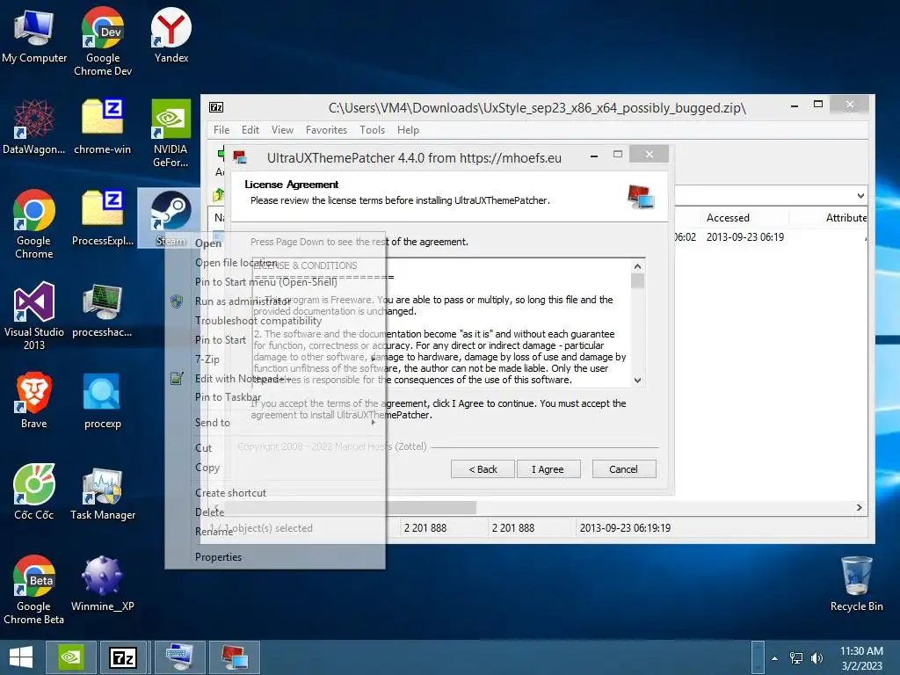This screenshot has height=675, width=900.
Task: Open the My Computer desktop icon
Action: 34,35
